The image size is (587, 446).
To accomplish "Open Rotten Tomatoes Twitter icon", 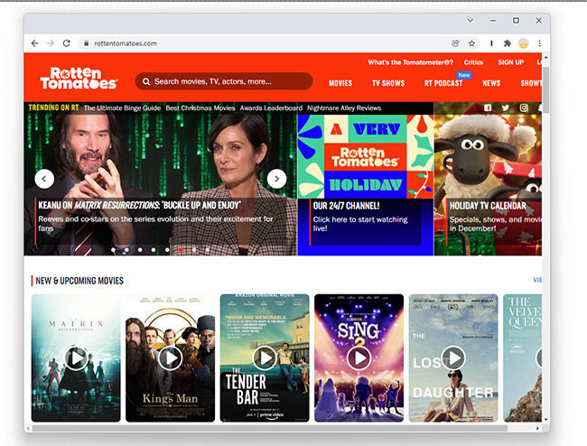I will 506,107.
